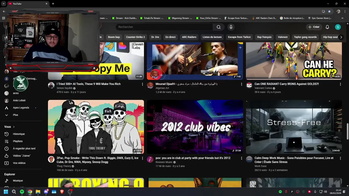Open the Chrome profile avatar
This screenshot has width=349, height=196.
click(x=338, y=11)
